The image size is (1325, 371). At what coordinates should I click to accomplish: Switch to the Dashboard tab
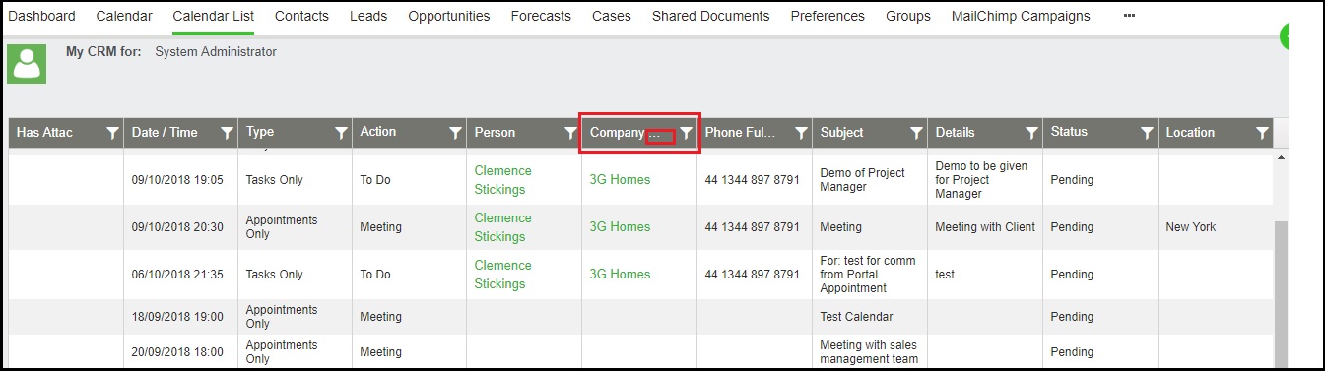[41, 16]
